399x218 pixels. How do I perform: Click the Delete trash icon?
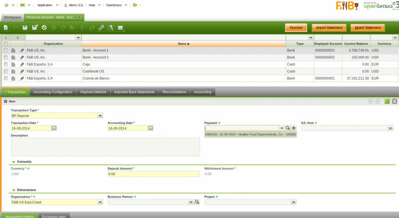(53, 28)
